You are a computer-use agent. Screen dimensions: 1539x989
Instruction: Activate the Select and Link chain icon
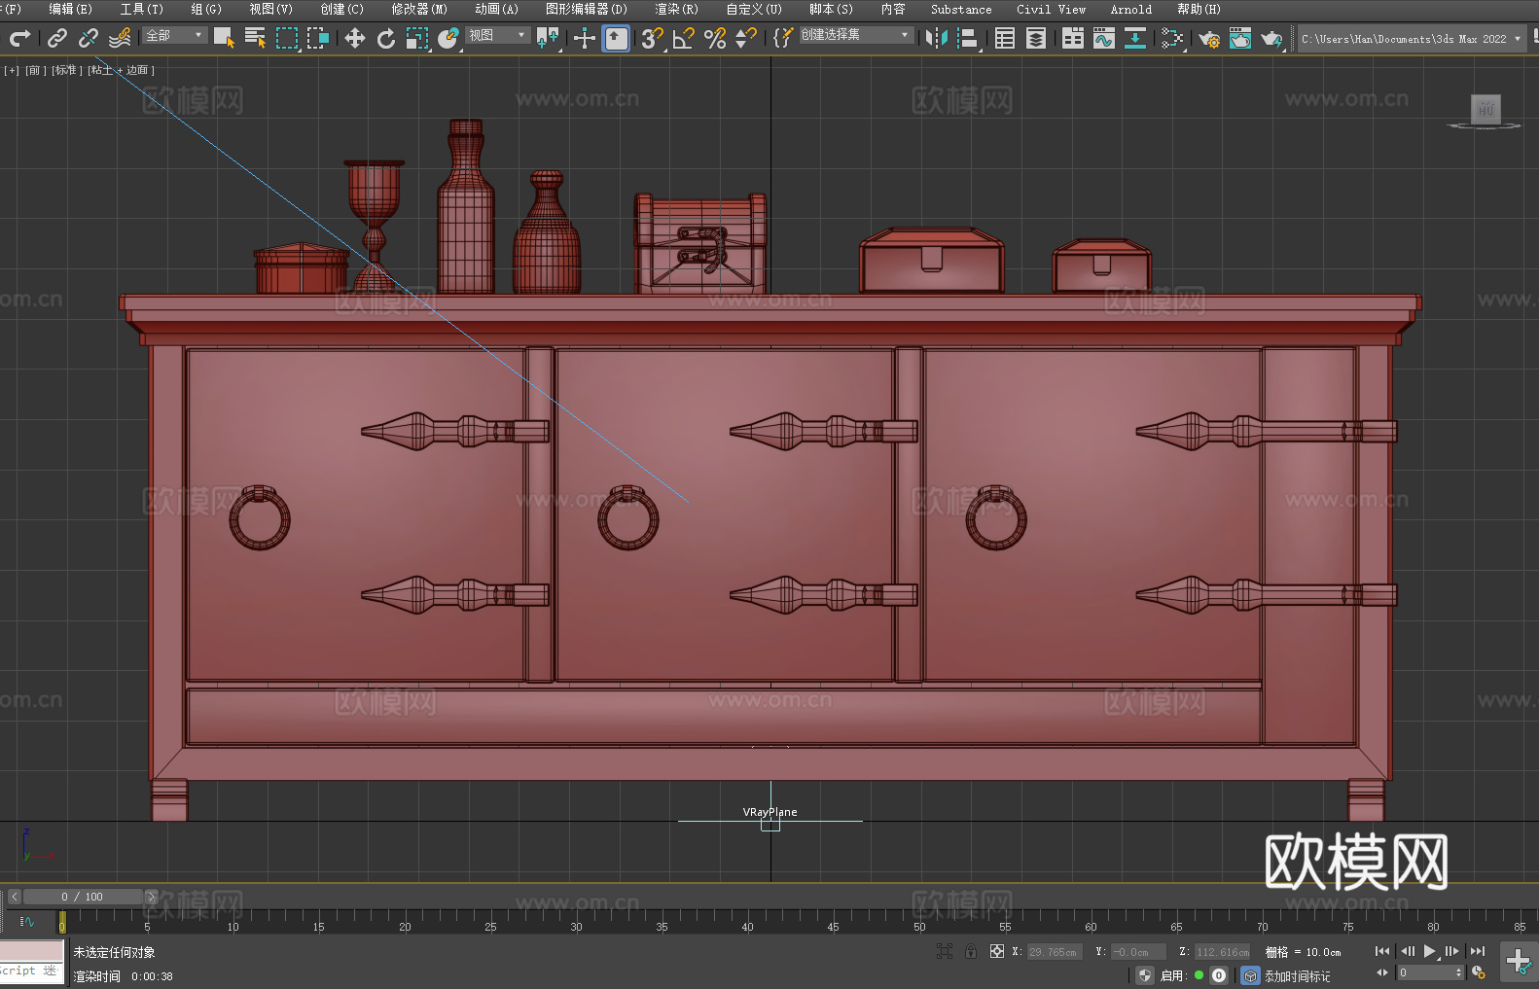pyautogui.click(x=57, y=38)
